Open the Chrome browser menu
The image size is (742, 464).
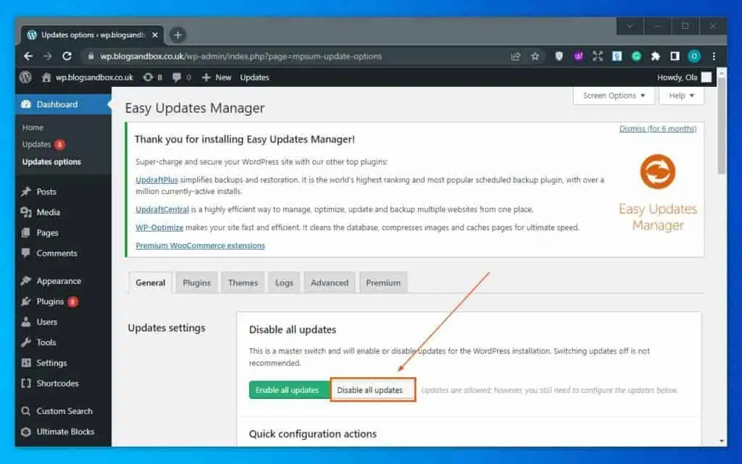(715, 56)
